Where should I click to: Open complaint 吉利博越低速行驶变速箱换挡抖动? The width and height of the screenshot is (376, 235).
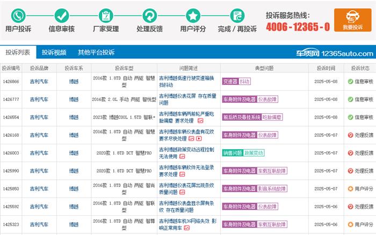coord(186,82)
